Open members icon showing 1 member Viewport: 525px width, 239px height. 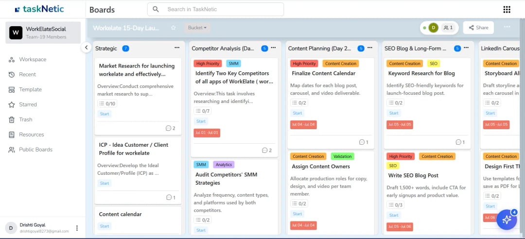(x=448, y=28)
